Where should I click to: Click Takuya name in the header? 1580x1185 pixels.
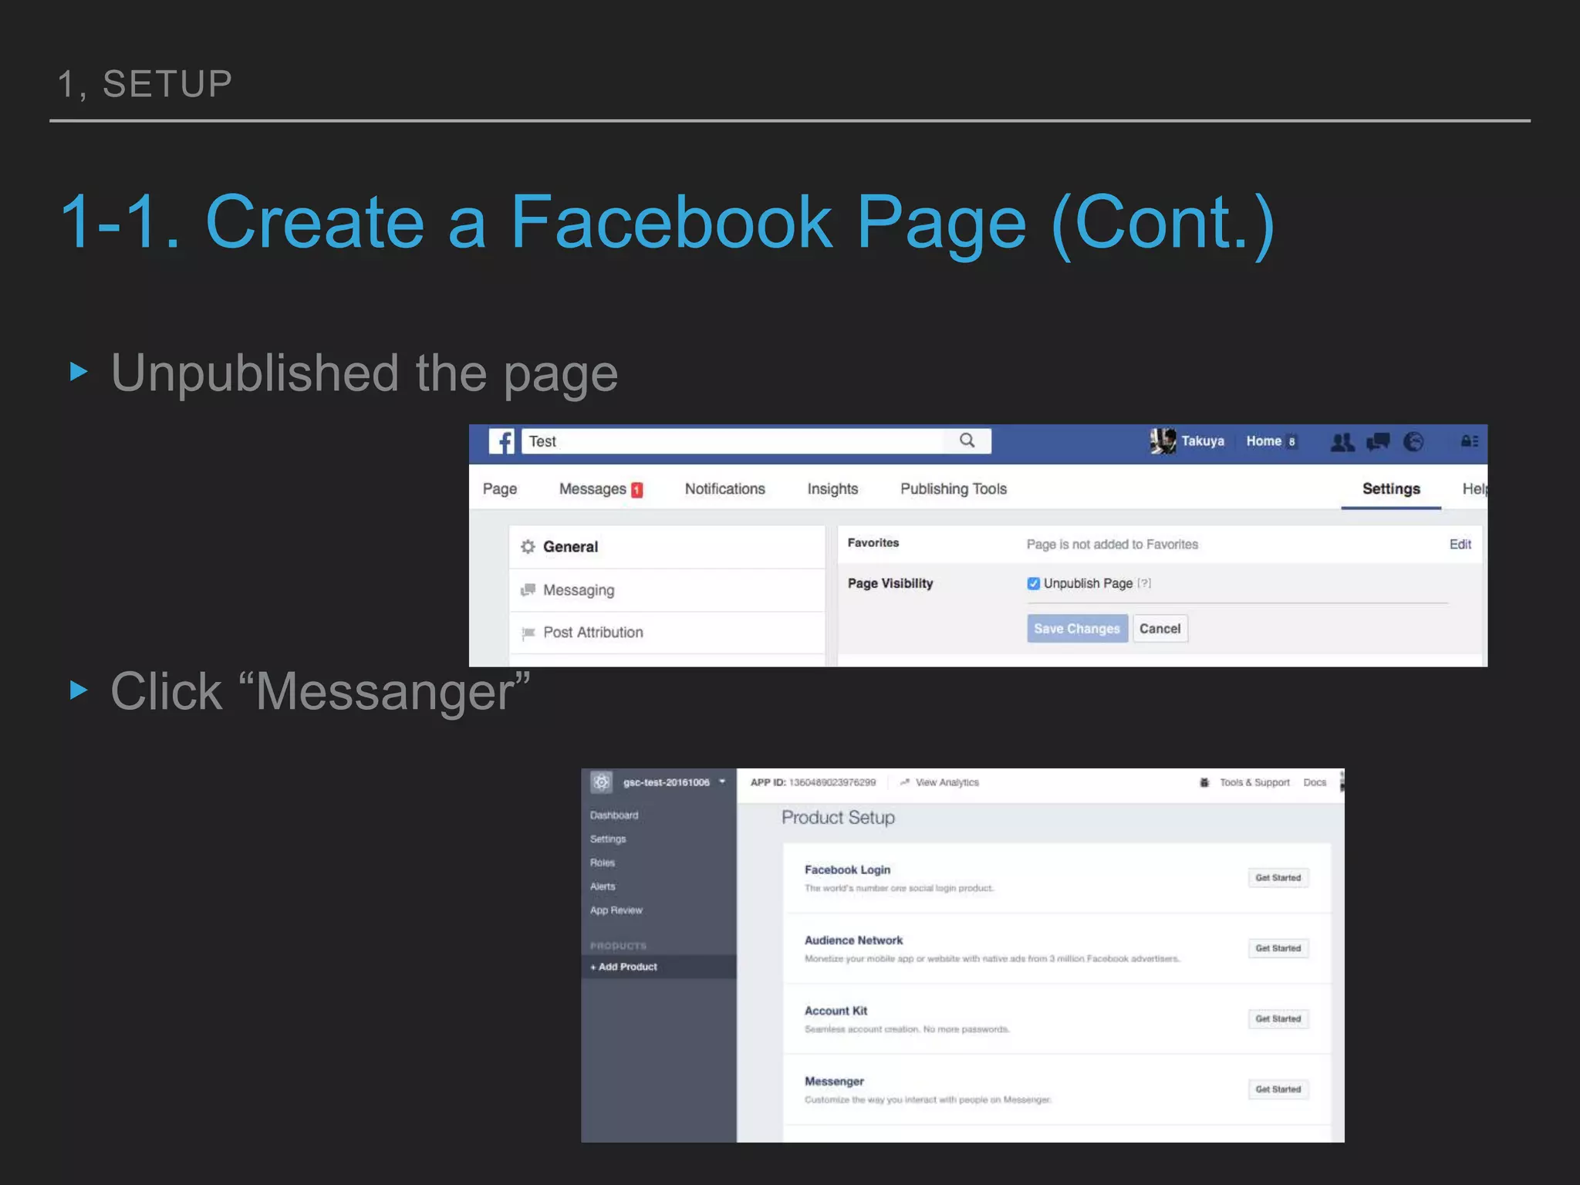(1203, 441)
